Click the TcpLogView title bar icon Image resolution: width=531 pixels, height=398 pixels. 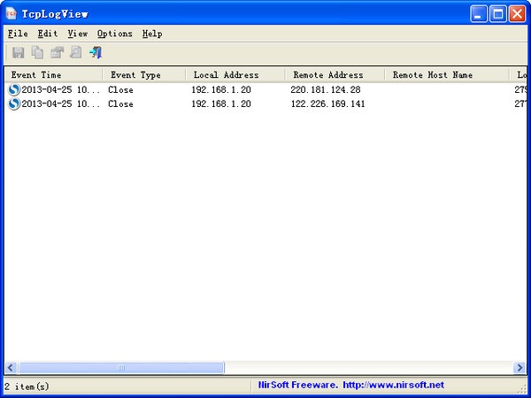(x=12, y=13)
